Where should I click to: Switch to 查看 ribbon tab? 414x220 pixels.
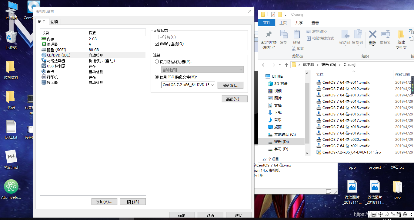click(x=315, y=23)
